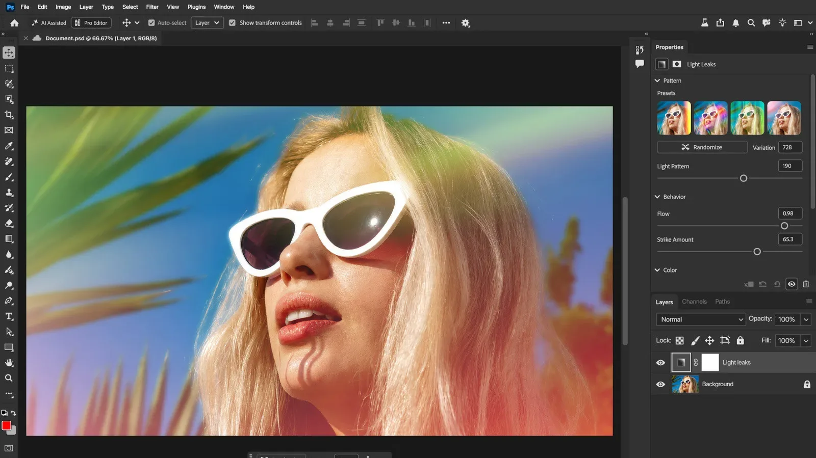
Task: Select the Eyedropper tool
Action: tap(9, 146)
